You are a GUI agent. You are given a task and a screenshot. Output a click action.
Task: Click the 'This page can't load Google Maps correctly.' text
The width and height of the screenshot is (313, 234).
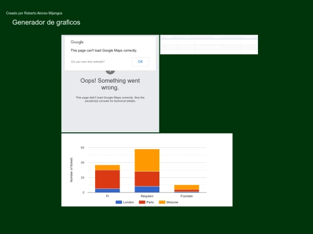104,50
